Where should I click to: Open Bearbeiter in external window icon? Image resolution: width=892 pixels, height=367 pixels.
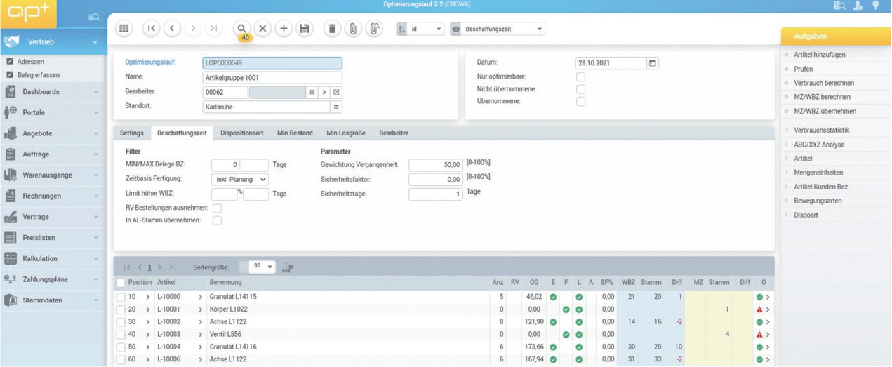click(336, 93)
